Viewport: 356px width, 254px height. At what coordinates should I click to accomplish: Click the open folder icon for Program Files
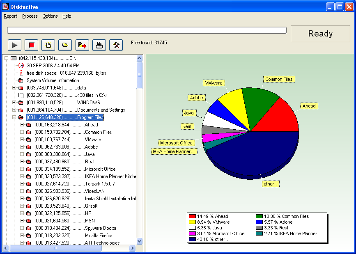point(21,117)
